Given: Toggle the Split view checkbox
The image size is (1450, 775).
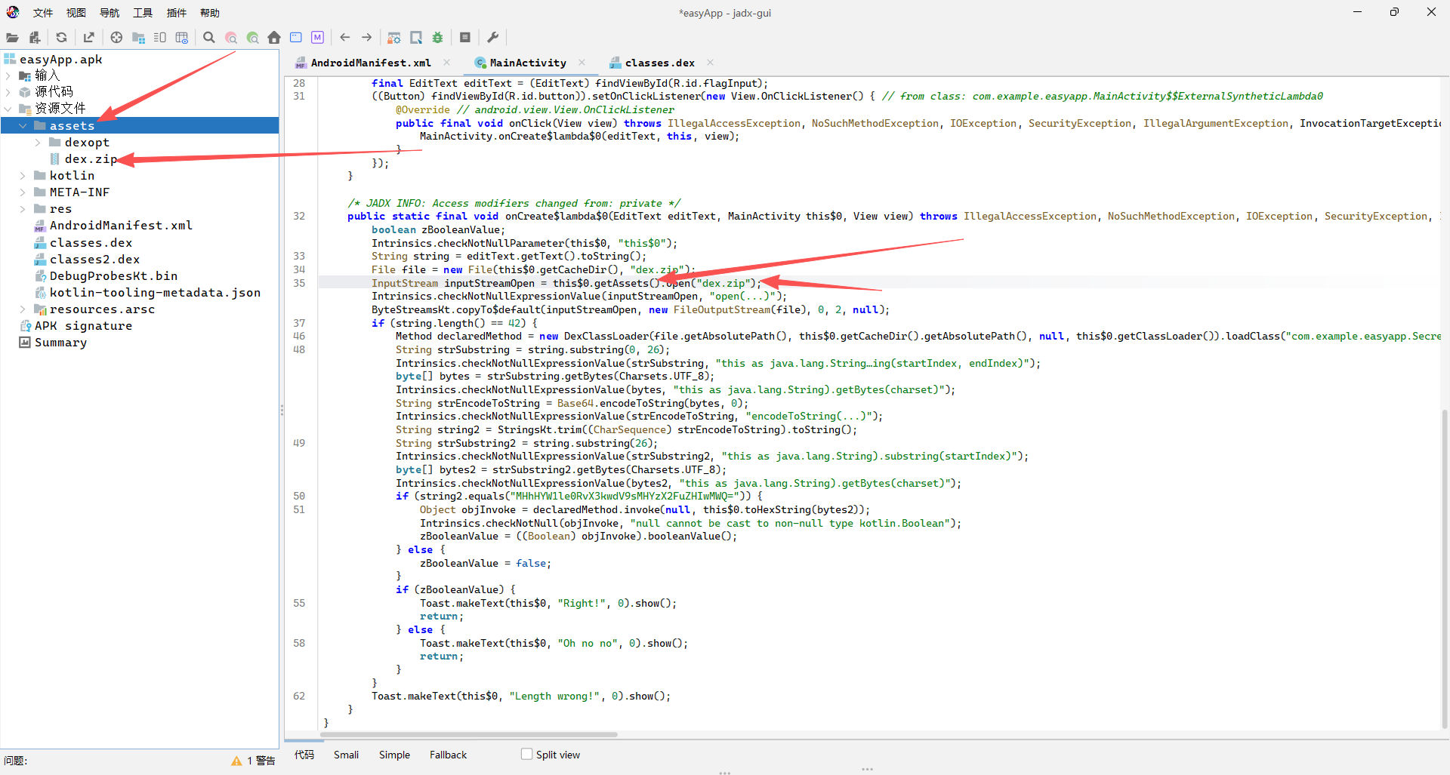Looking at the screenshot, I should tap(527, 754).
